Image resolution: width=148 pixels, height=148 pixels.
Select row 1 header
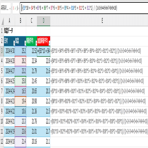pyautogui.click(x=2, y=31)
